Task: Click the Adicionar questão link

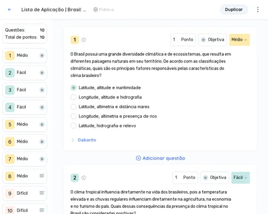Action: click(x=160, y=158)
